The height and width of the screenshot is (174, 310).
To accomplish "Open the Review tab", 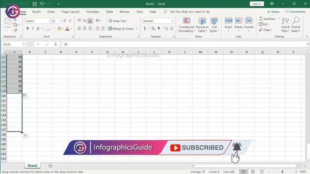I will click(x=124, y=12).
